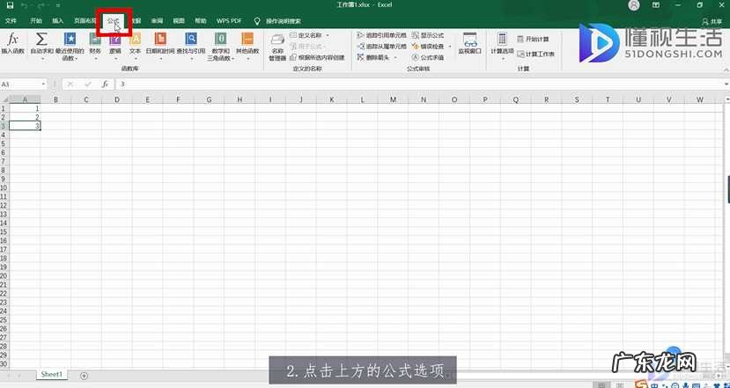
Task: Expand the formula bar
Action: (x=726, y=84)
